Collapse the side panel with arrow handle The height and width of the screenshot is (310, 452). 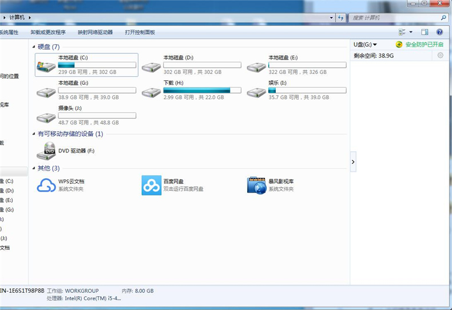click(x=353, y=162)
